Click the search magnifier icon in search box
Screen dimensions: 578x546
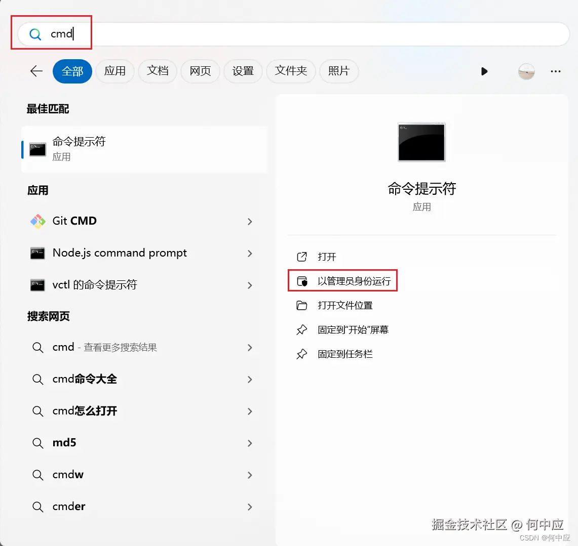click(34, 33)
